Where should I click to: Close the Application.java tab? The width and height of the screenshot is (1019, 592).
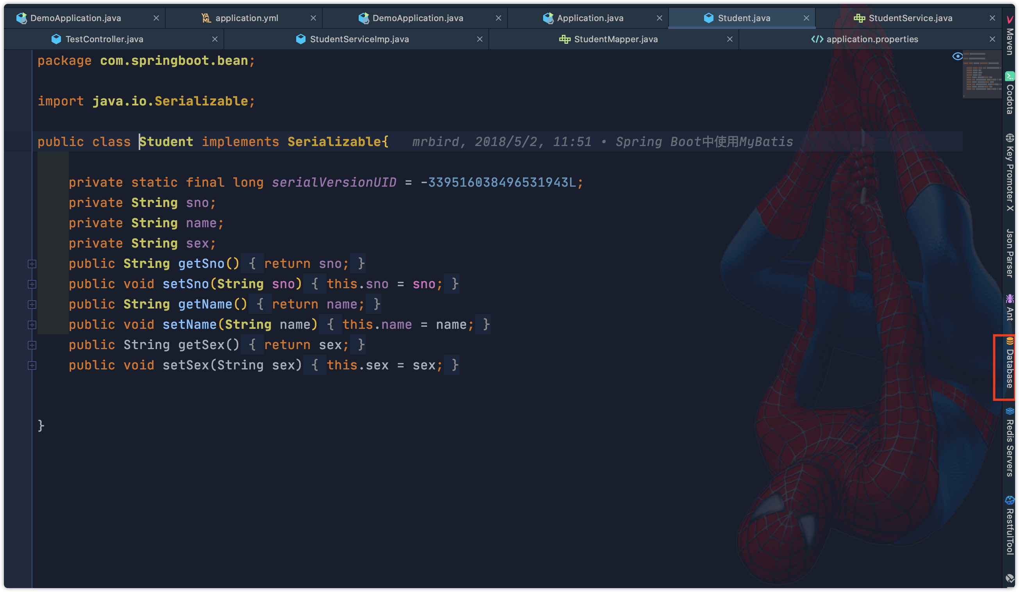(659, 18)
